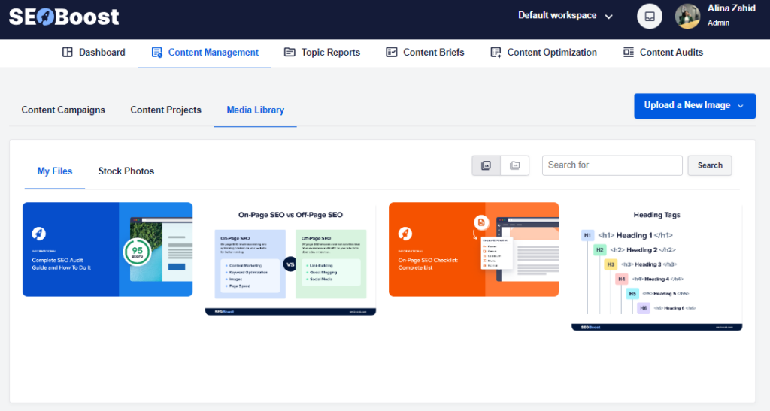Click the Topic Reports icon
Image resolution: width=770 pixels, height=411 pixels.
pyautogui.click(x=290, y=52)
